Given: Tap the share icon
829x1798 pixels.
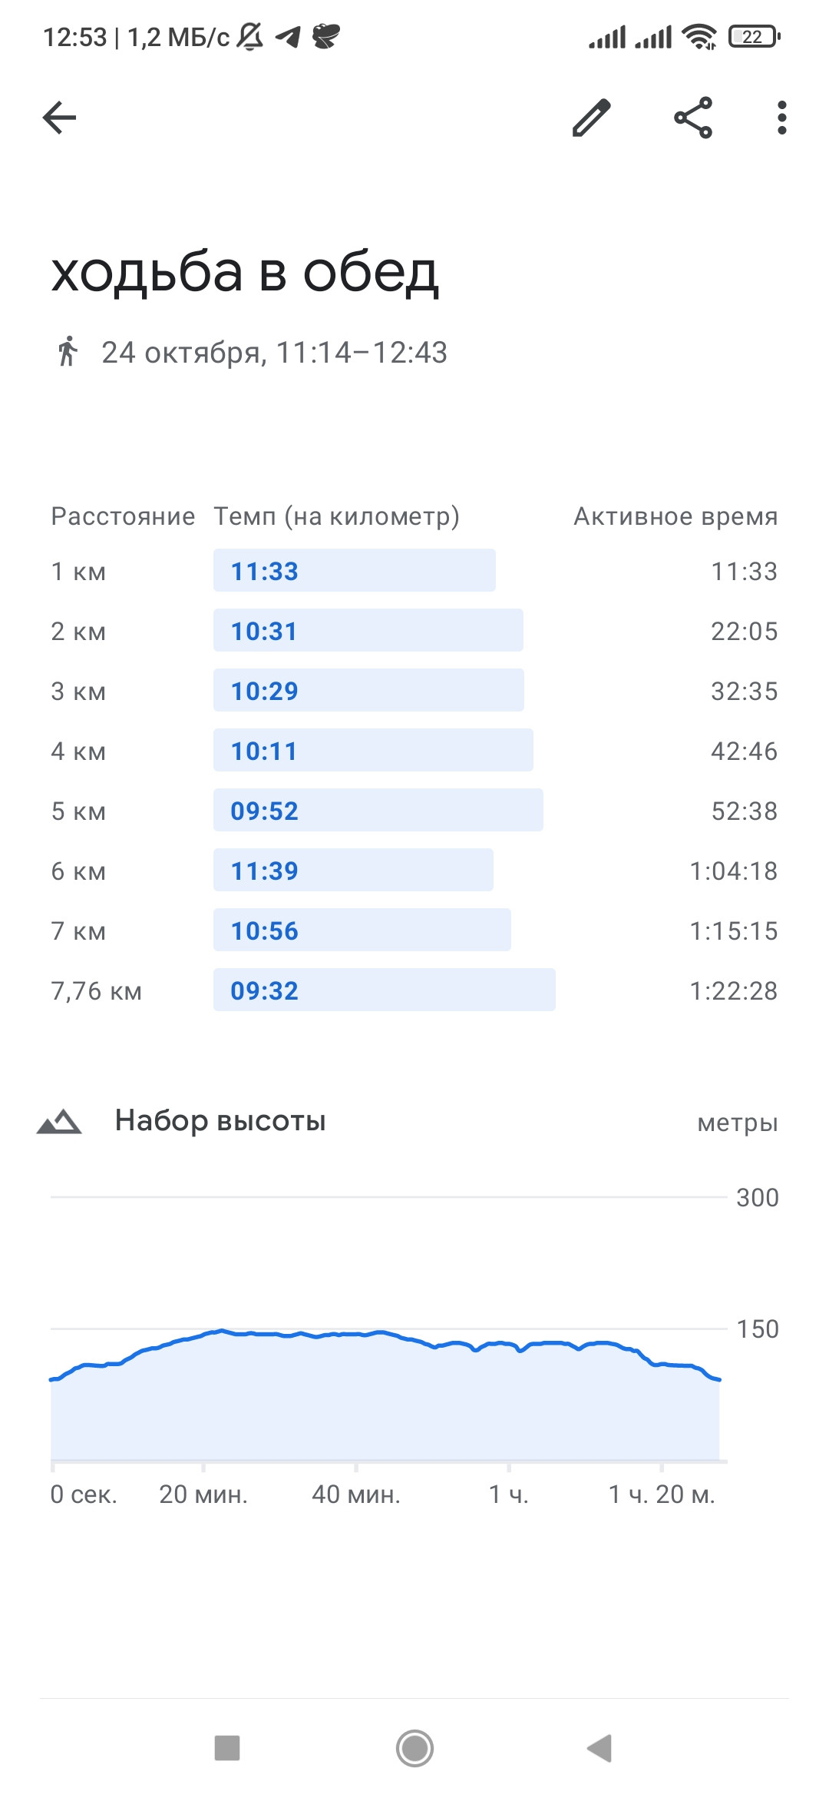Looking at the screenshot, I should [693, 118].
